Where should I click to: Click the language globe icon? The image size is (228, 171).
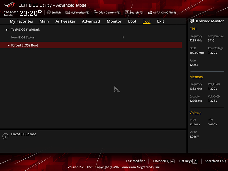[x=49, y=13]
